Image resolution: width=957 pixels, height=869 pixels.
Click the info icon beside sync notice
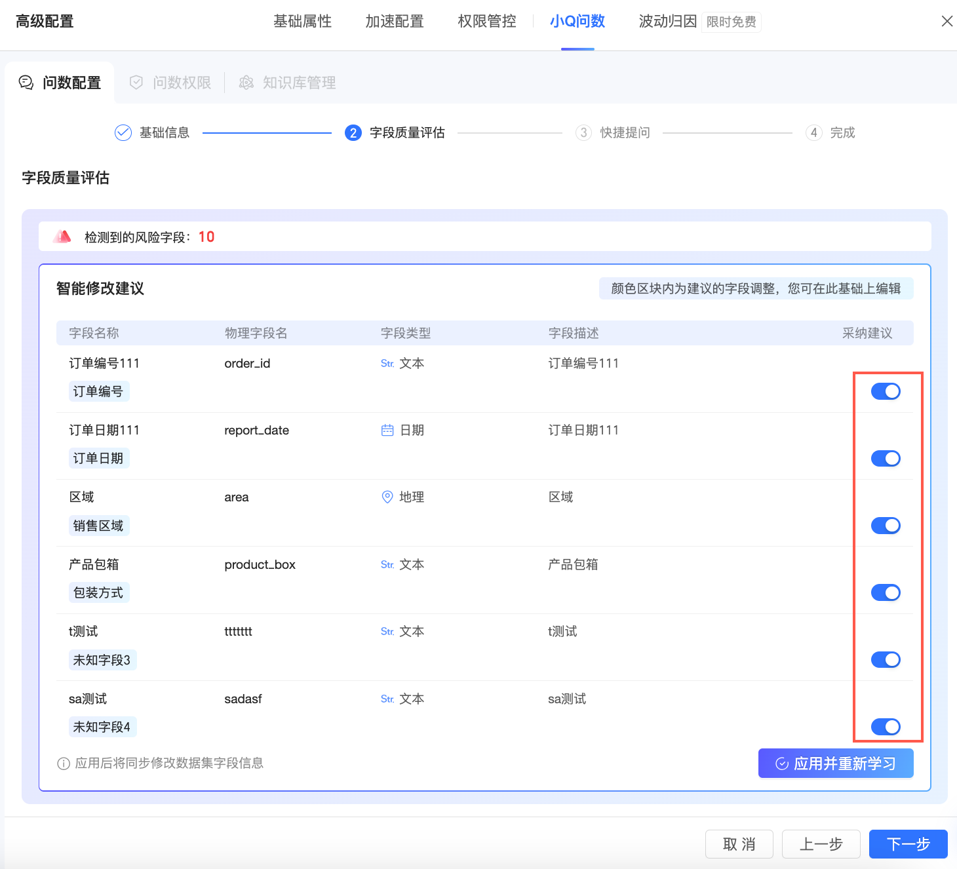point(64,763)
